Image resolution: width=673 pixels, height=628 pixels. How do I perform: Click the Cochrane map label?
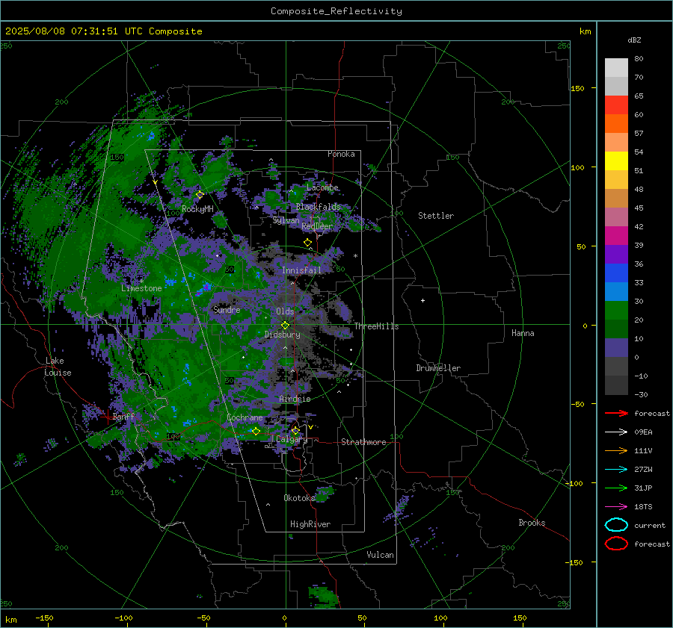(245, 417)
